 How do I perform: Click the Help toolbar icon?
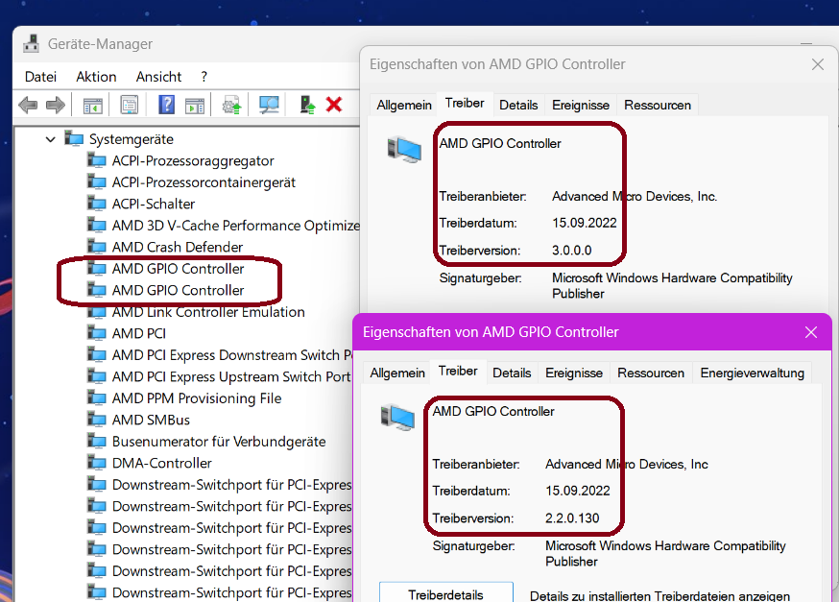(x=166, y=104)
